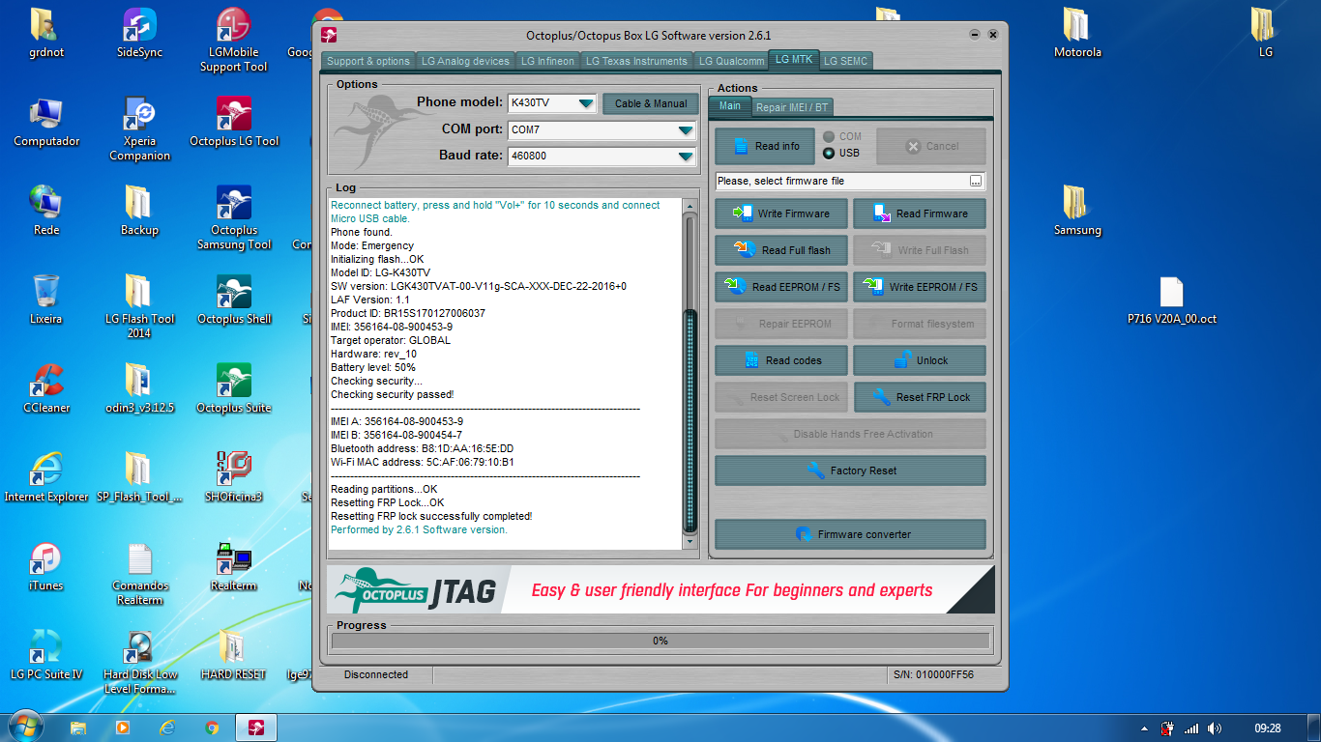Open the grdnot desktop folder icon
This screenshot has height=742, width=1321.
click(46, 34)
